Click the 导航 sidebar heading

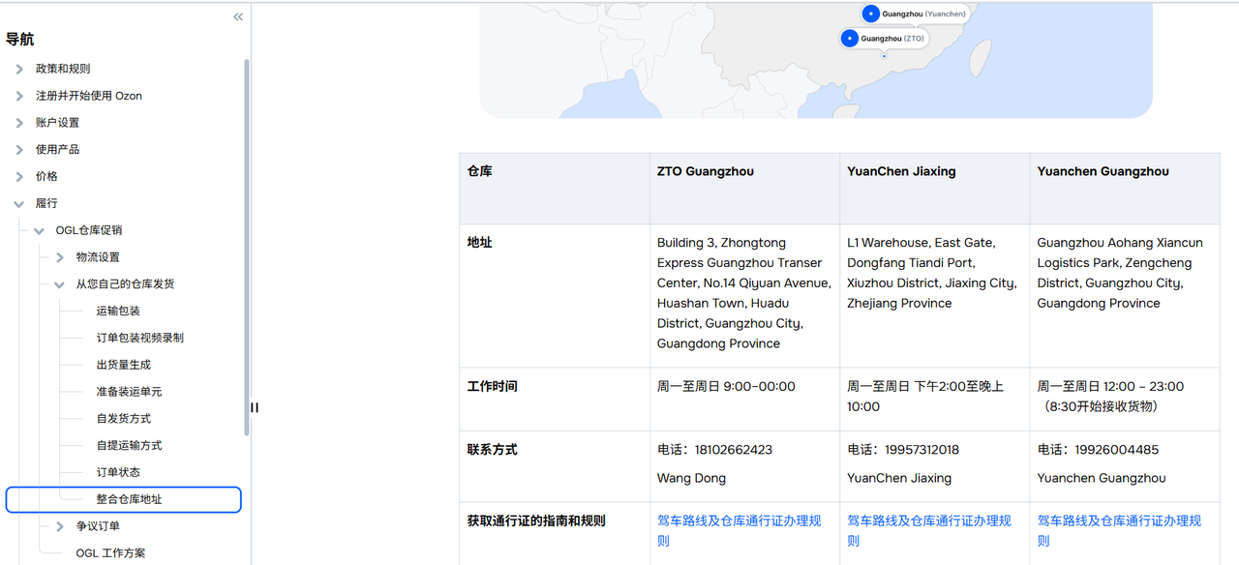19,40
